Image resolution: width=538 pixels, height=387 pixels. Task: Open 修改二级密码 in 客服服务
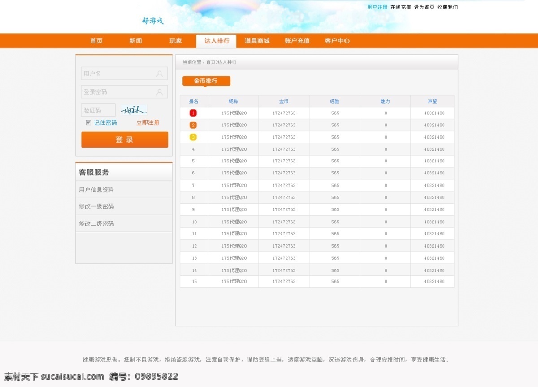tap(96, 223)
